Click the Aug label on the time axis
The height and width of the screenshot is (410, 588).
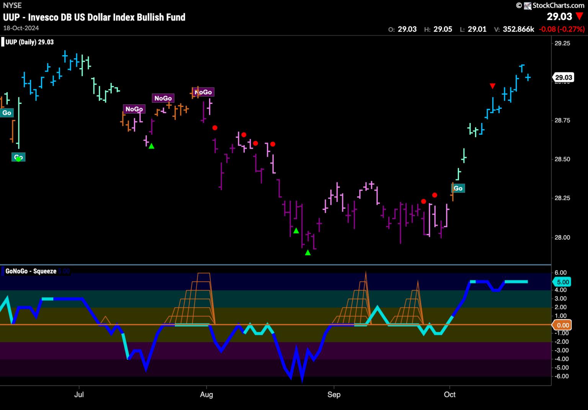pos(206,394)
